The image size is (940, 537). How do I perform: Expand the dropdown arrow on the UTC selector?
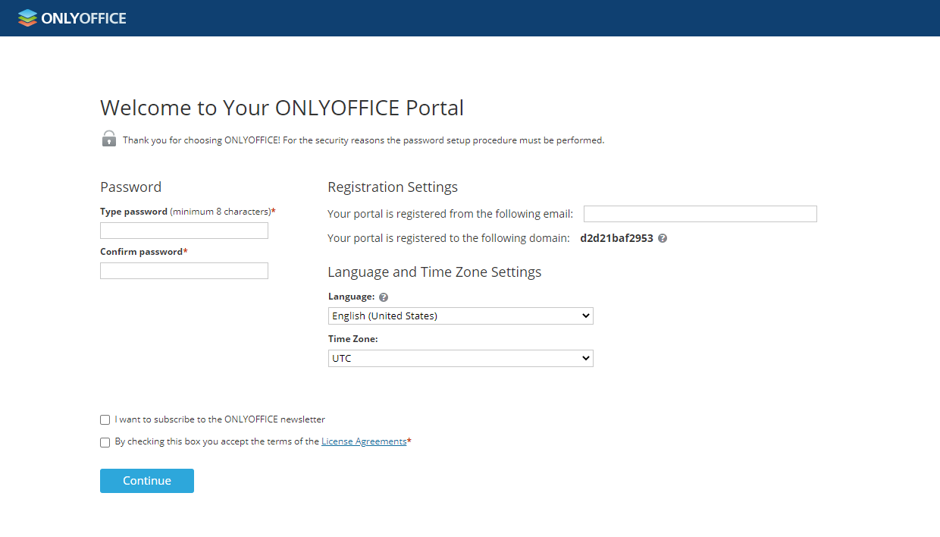(586, 358)
